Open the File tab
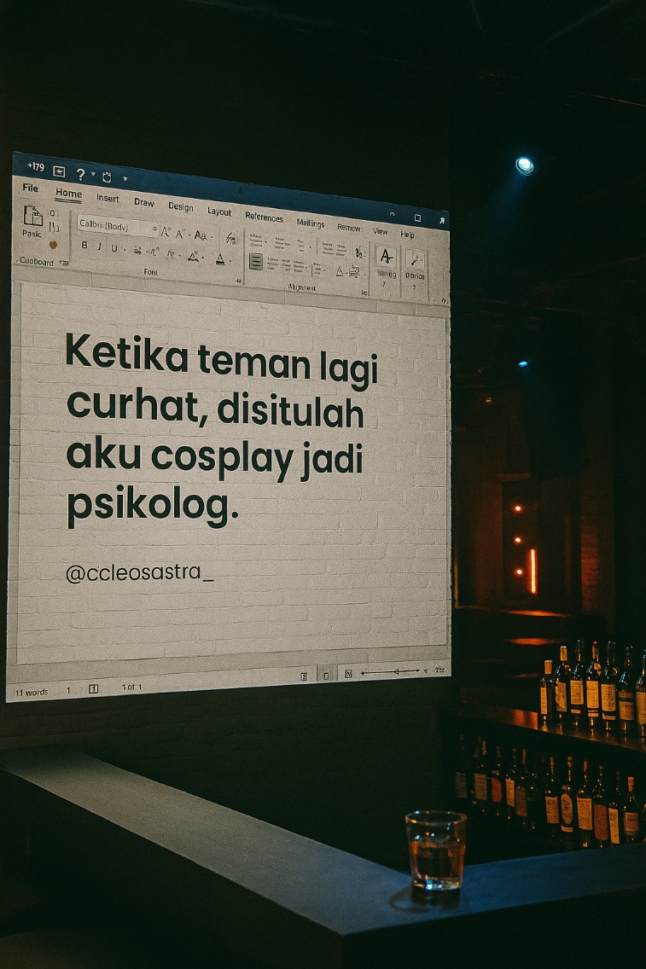This screenshot has width=646, height=969. (30, 188)
